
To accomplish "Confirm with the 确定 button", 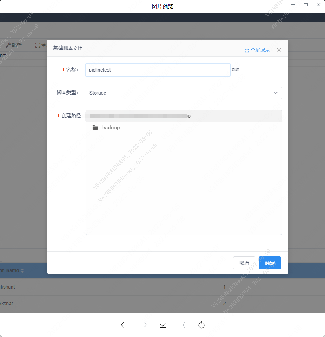I will pyautogui.click(x=269, y=263).
